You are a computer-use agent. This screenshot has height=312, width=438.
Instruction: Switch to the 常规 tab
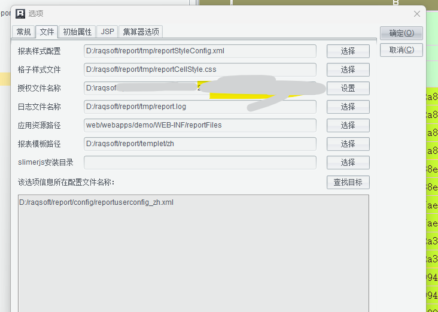tap(23, 32)
